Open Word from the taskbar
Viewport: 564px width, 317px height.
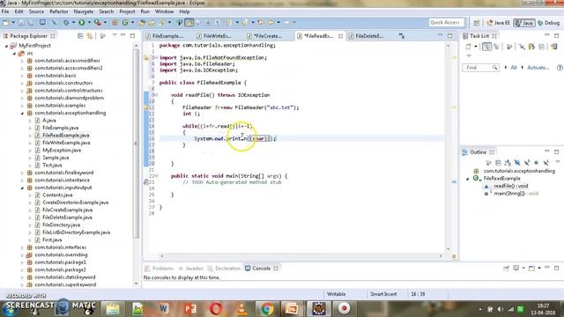[164, 309]
